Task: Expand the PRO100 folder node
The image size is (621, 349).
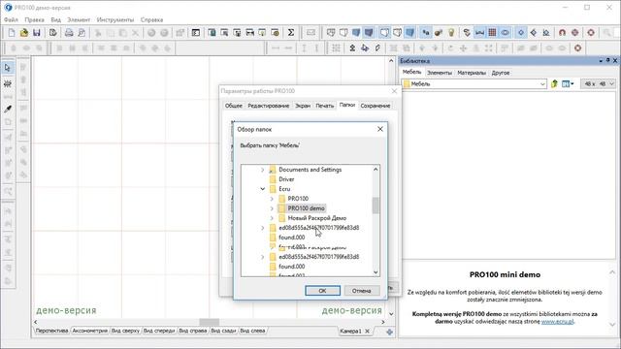Action: 272,199
